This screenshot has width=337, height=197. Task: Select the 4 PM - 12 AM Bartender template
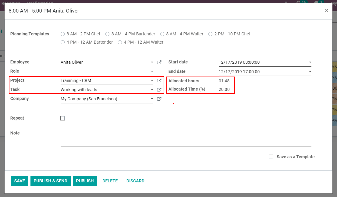pyautogui.click(x=62, y=42)
